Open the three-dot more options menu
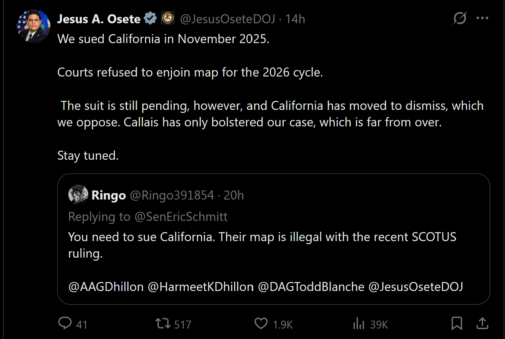 coord(482,18)
